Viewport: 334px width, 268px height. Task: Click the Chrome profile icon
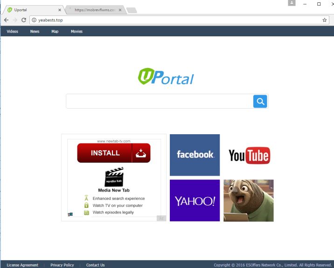click(292, 3)
